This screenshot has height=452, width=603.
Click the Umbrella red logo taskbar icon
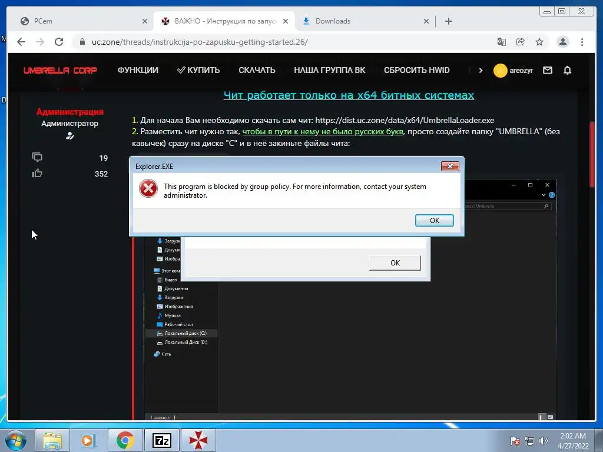point(198,440)
